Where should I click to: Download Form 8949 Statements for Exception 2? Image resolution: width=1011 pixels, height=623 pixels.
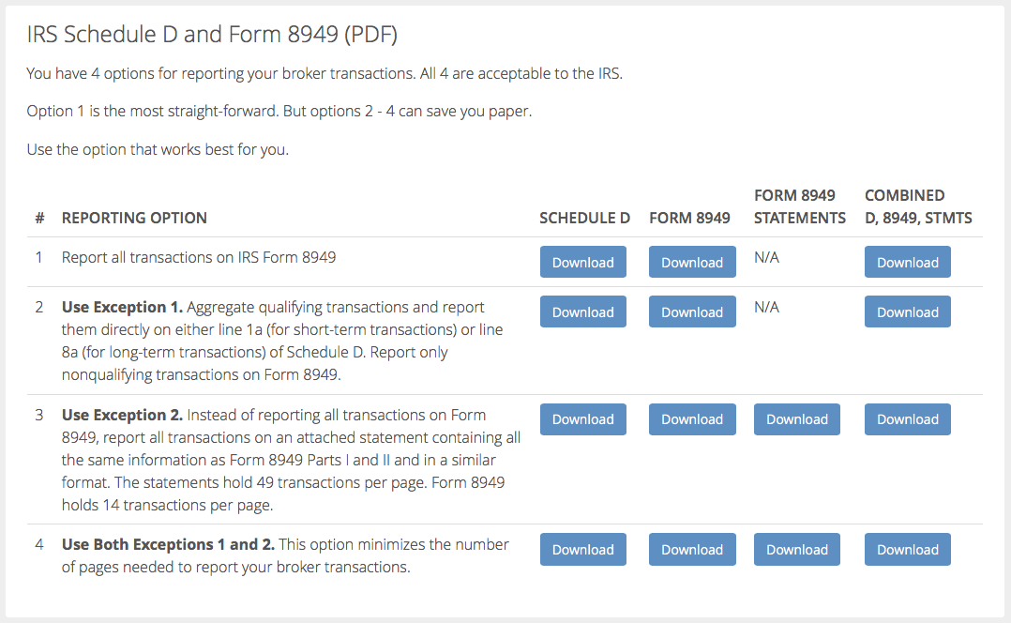click(797, 419)
